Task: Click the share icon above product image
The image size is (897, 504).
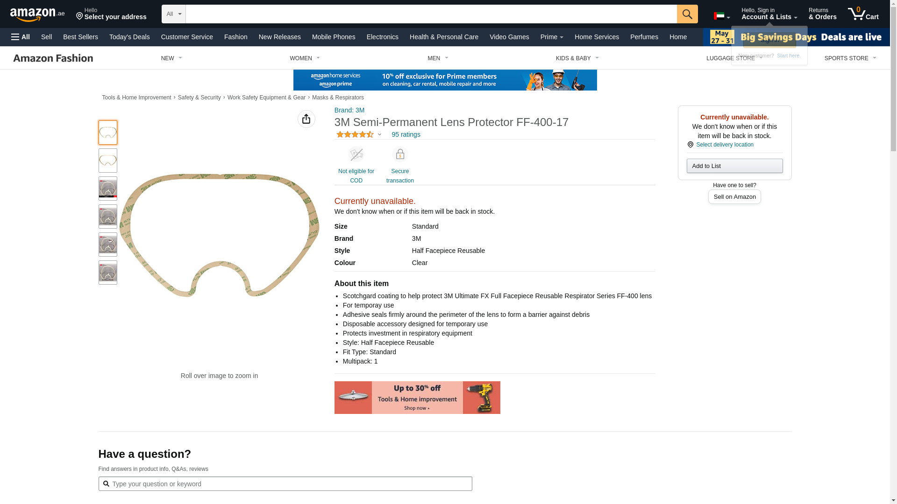Action: point(306,119)
